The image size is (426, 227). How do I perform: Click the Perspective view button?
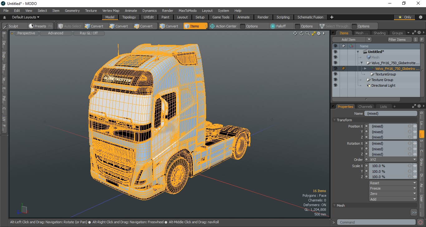(x=26, y=33)
